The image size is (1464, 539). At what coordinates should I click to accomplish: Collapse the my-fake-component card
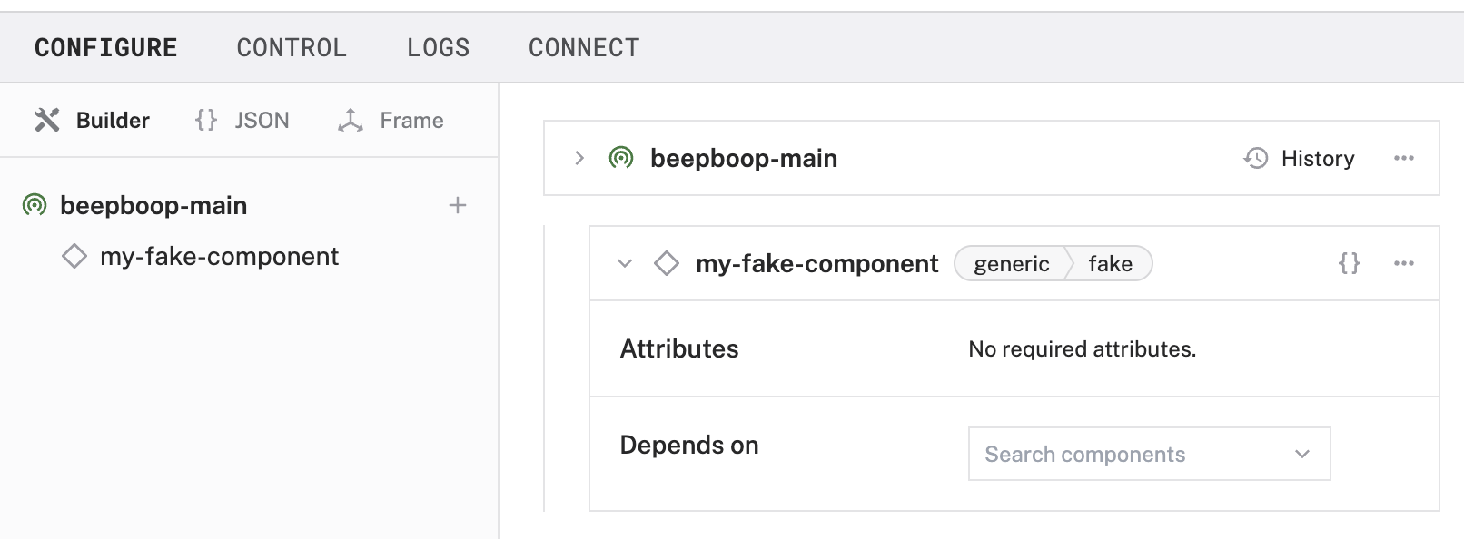click(x=624, y=264)
